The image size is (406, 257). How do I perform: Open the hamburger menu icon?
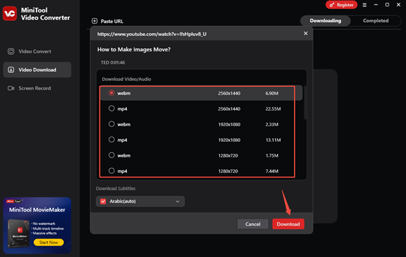pos(364,5)
